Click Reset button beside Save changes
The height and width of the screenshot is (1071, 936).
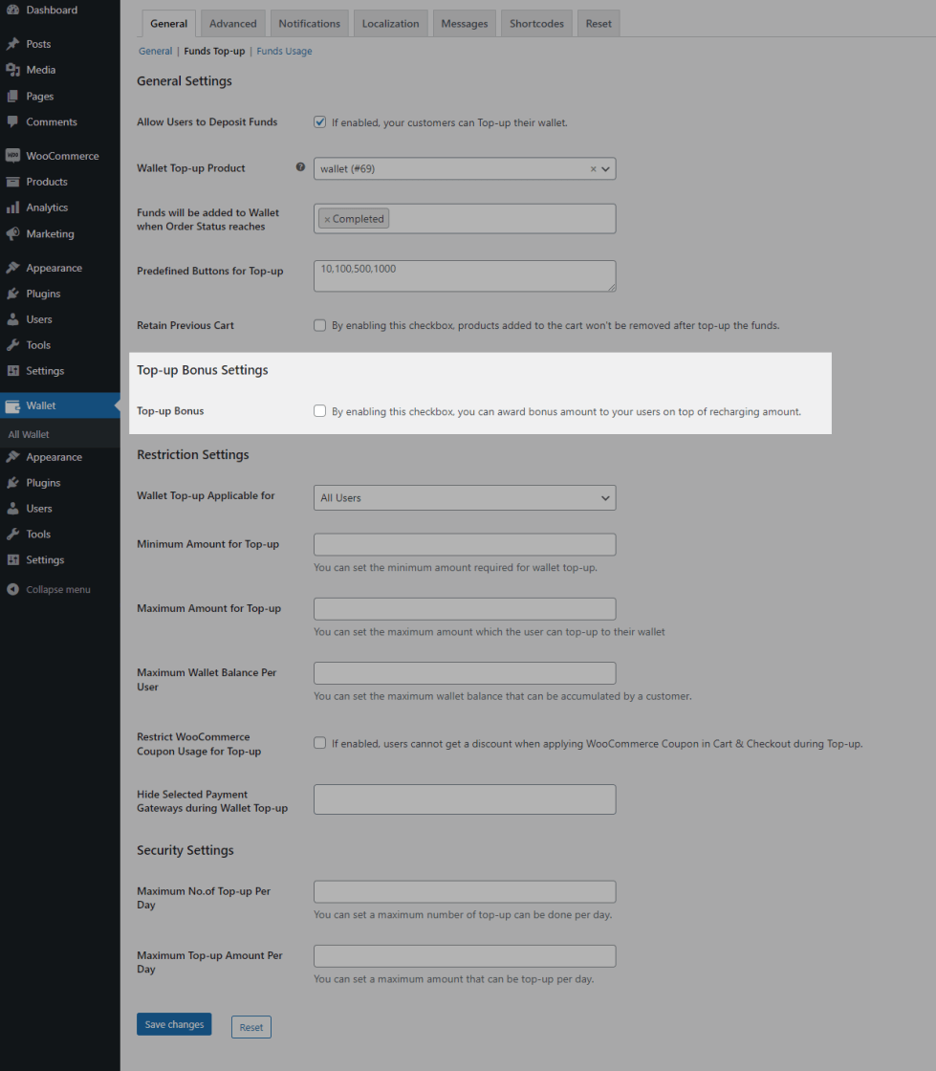(251, 1027)
